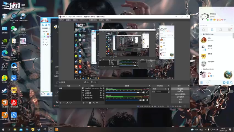
Task: Undock the Audio Mixer panel with its float icon
Action: pyautogui.click(x=149, y=86)
